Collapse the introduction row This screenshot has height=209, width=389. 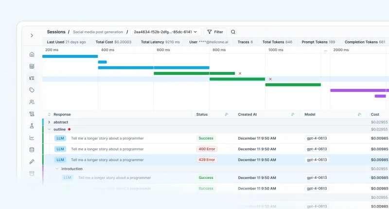tap(57, 169)
